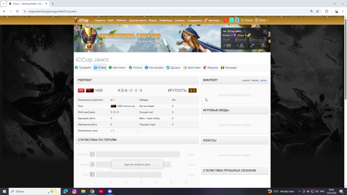Click the weather widget Mostly clear

coord(281,191)
